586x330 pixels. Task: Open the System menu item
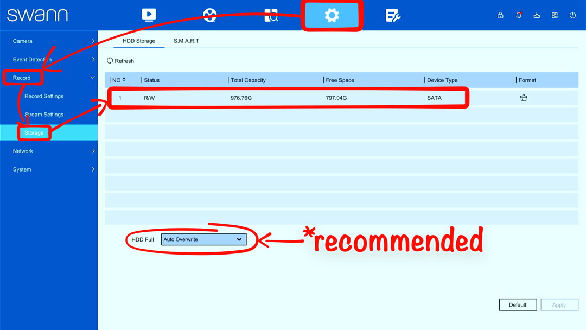pyautogui.click(x=22, y=169)
